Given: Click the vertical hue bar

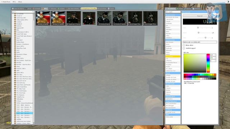Looking at the screenshot, I should [x=208, y=63].
